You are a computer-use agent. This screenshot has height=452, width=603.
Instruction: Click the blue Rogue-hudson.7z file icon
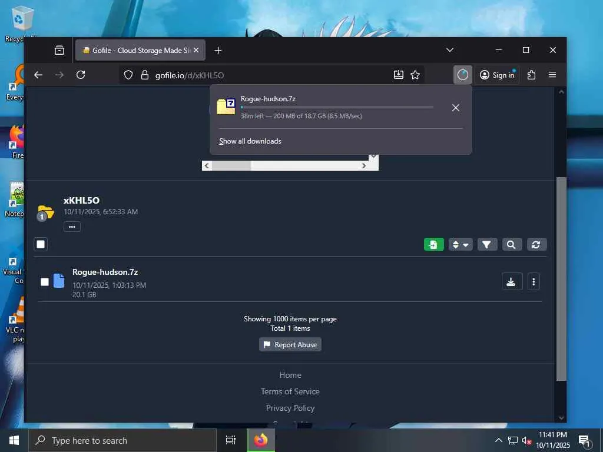click(x=59, y=281)
